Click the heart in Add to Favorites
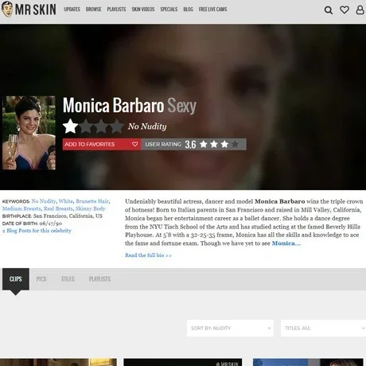Image resolution: width=366 pixels, height=366 pixels. tap(134, 144)
